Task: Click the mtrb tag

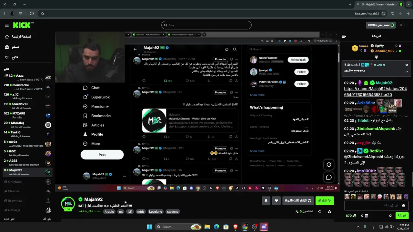Action: 141,212
